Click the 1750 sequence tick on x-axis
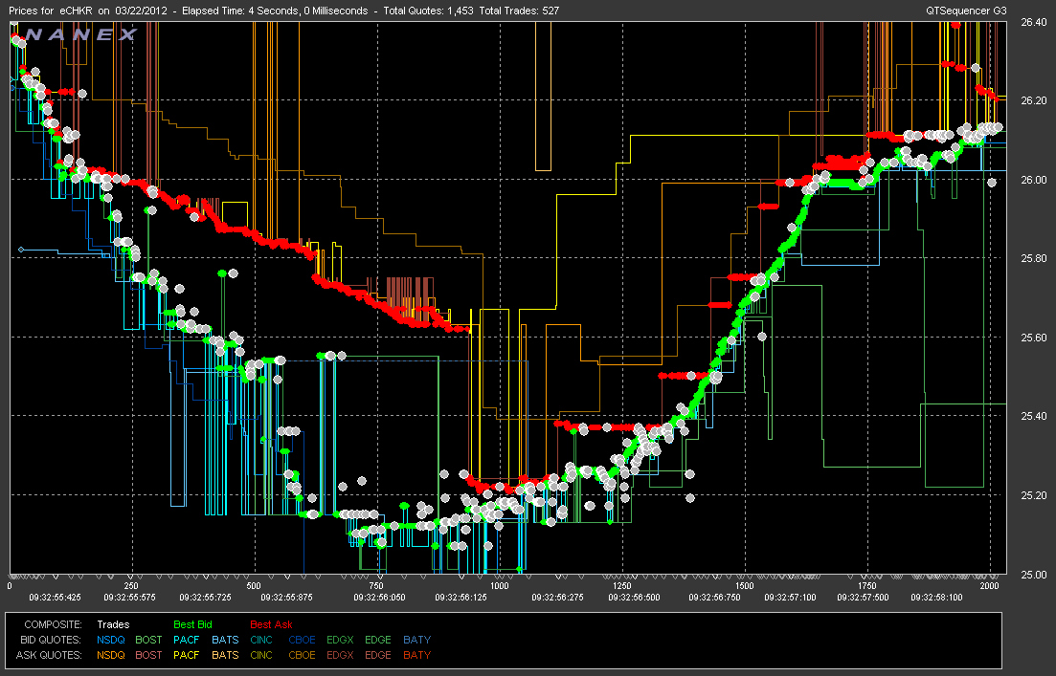The width and height of the screenshot is (1056, 676). pos(866,585)
